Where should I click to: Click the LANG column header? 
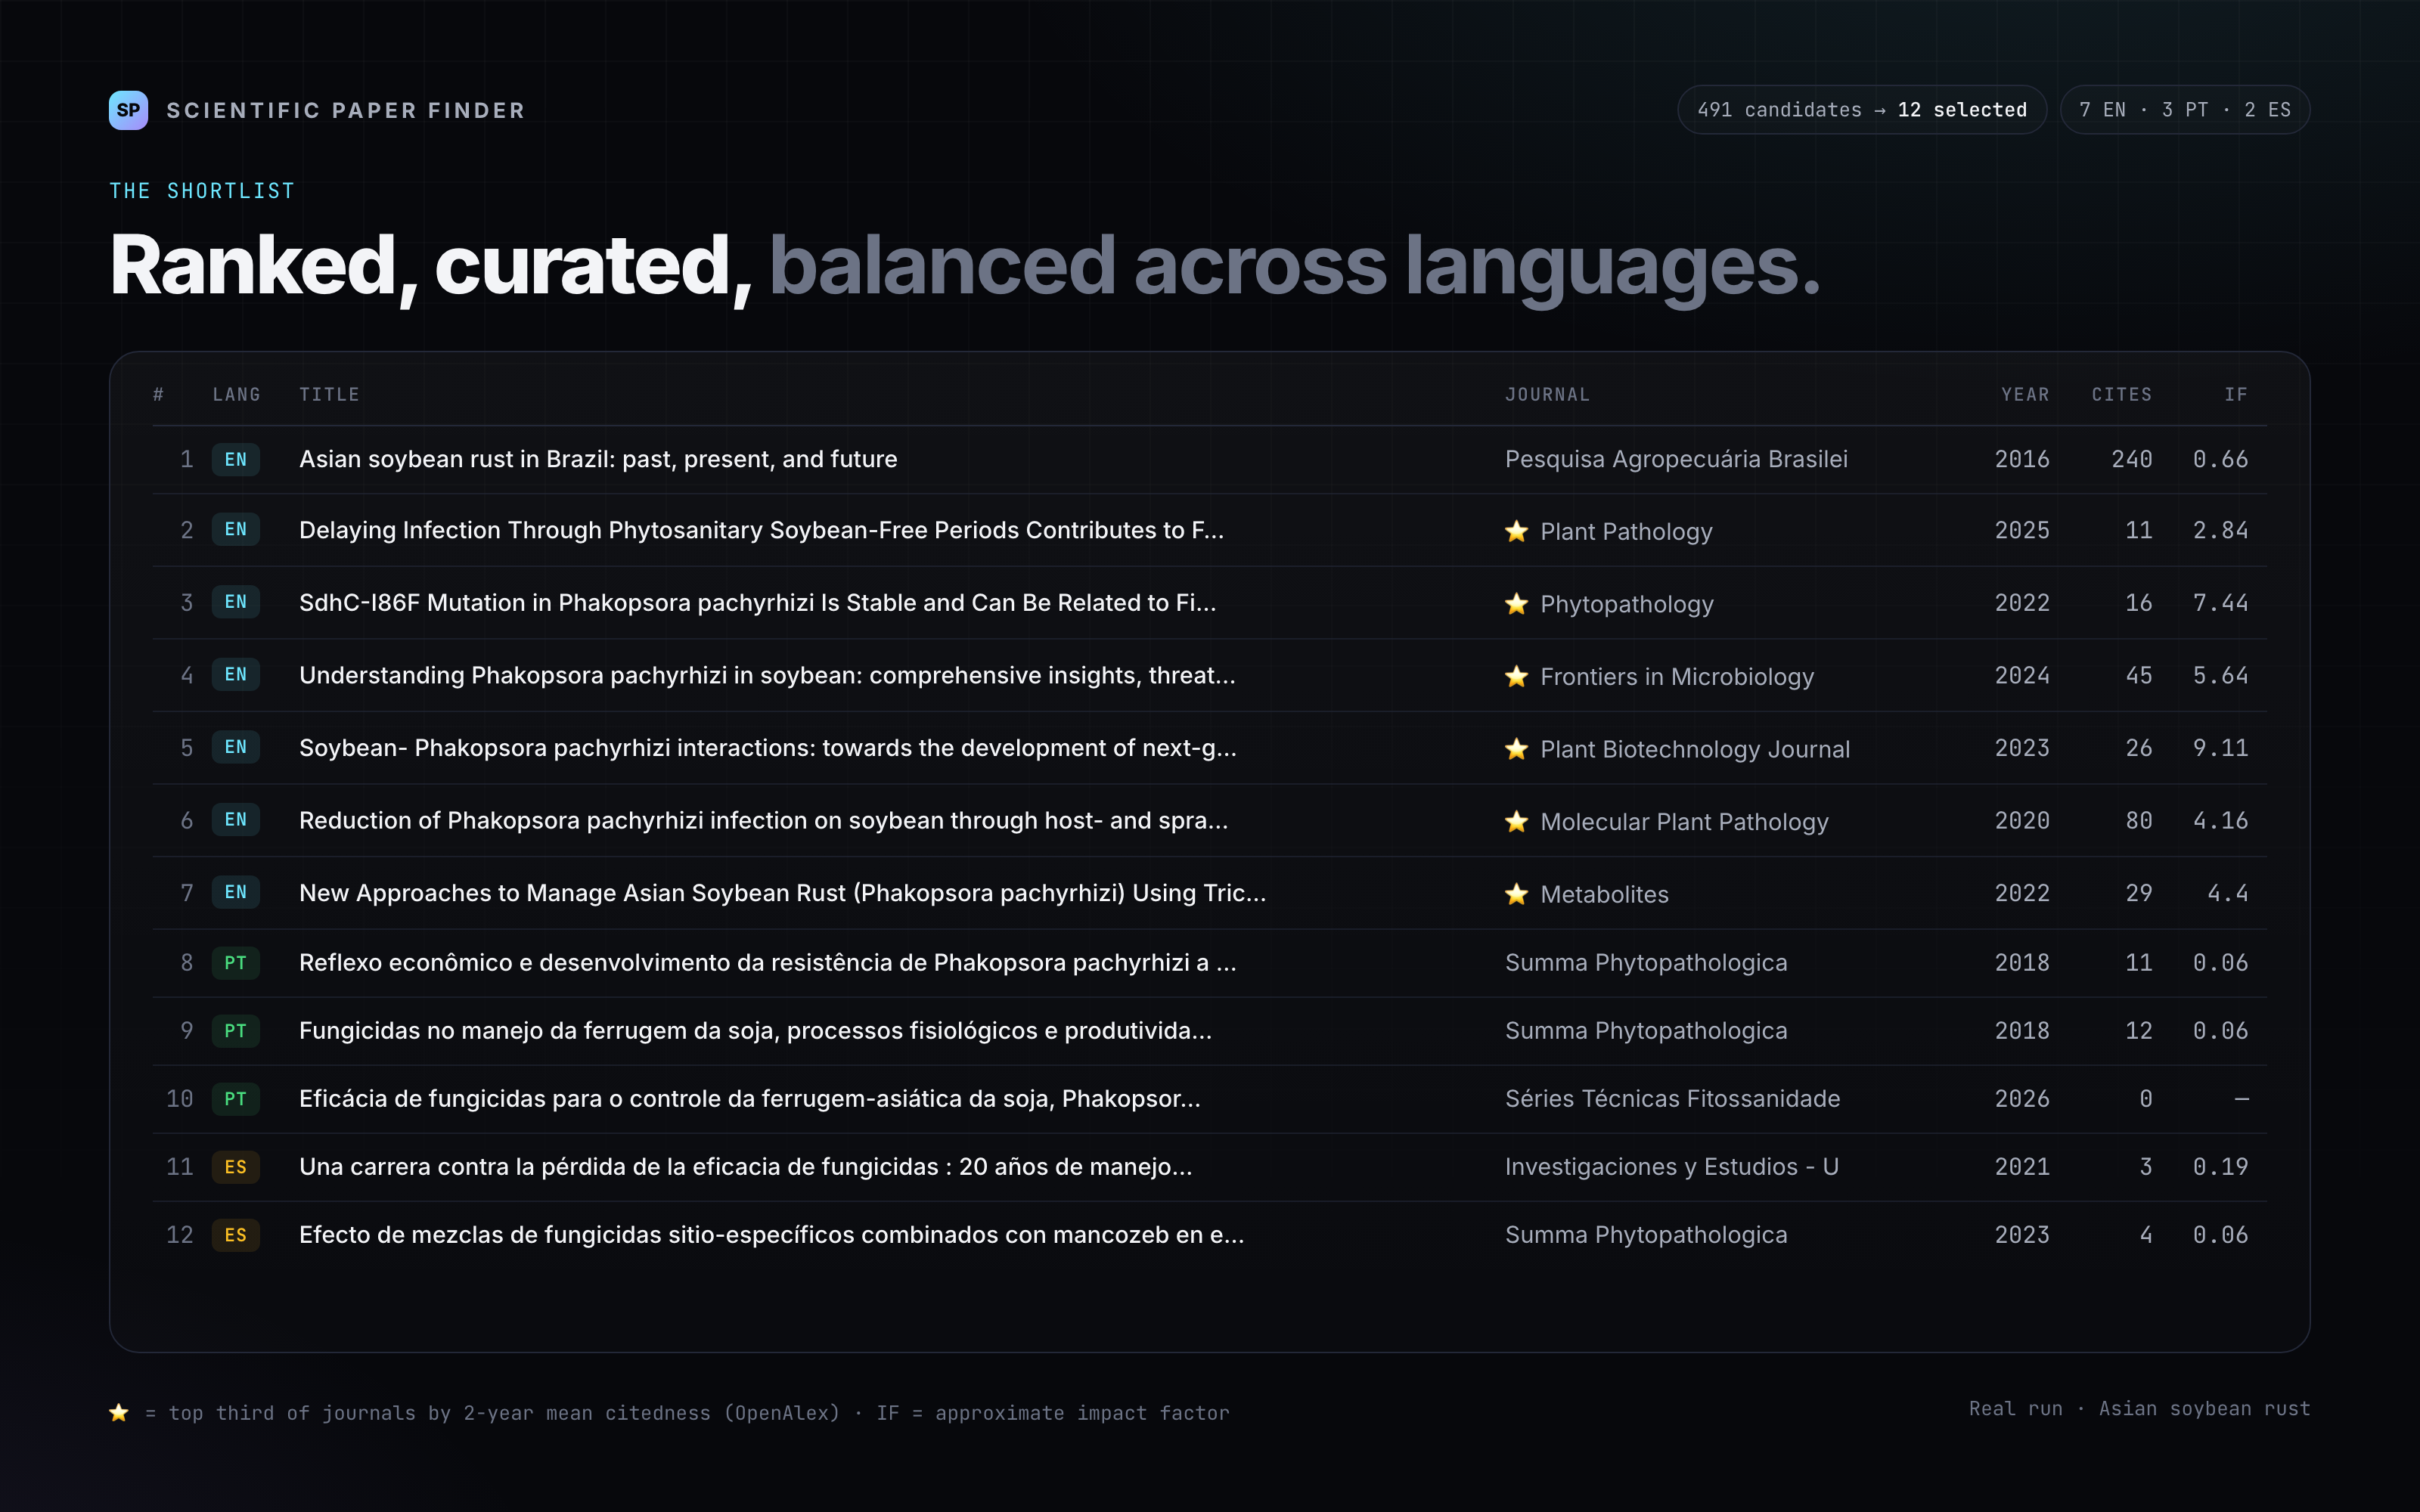(x=236, y=395)
